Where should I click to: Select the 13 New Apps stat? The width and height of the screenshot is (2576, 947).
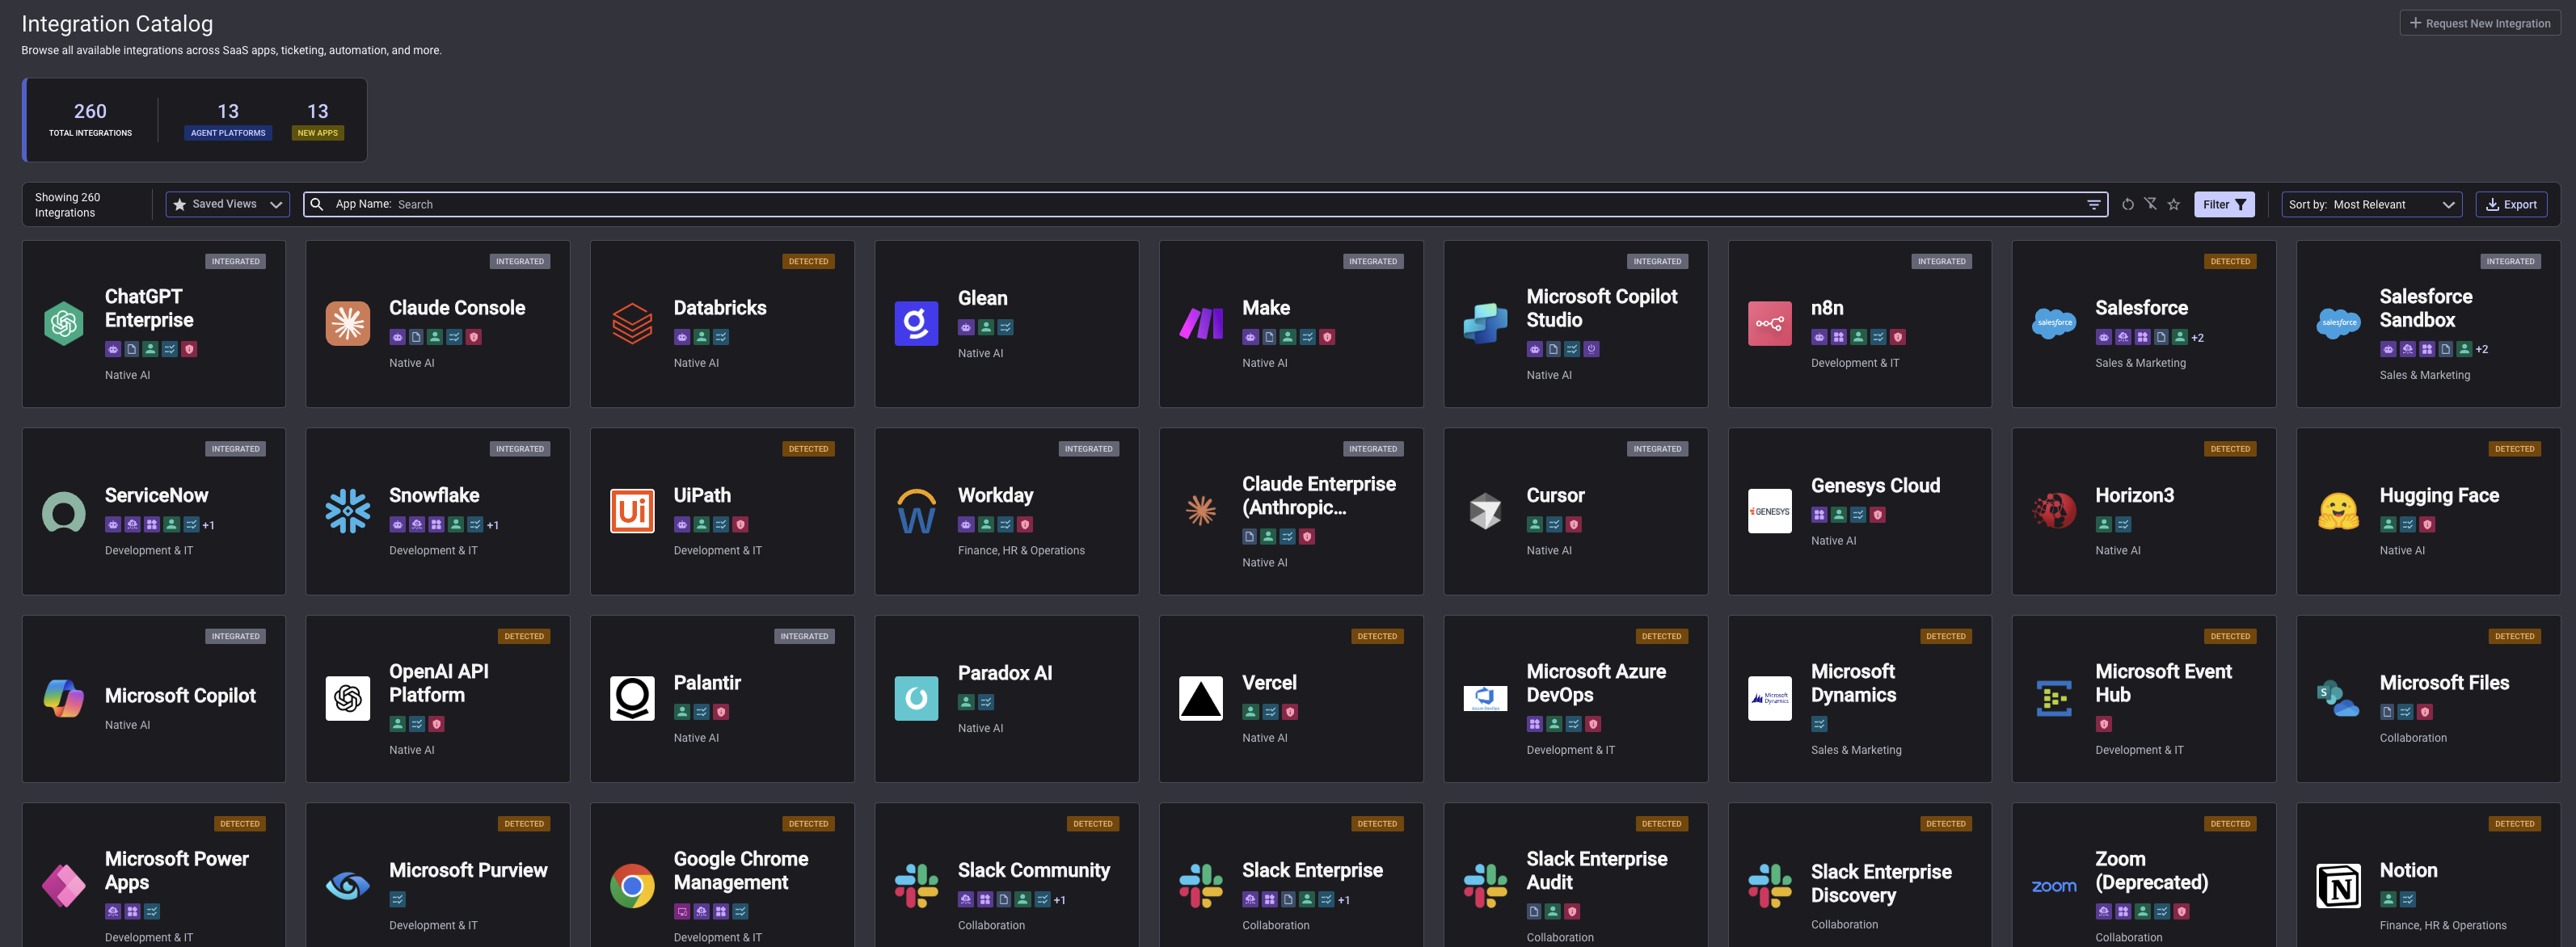[317, 119]
